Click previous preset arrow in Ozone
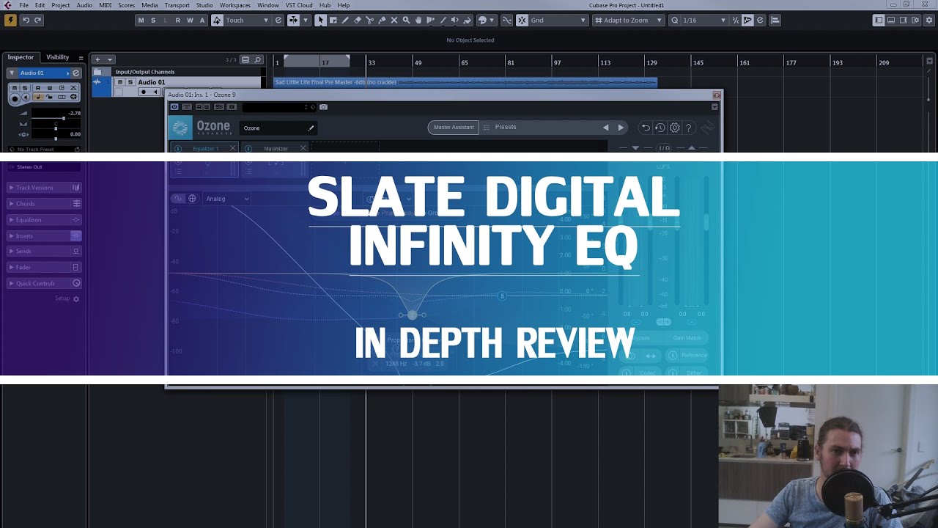Viewport: 938px width, 528px height. pyautogui.click(x=605, y=128)
